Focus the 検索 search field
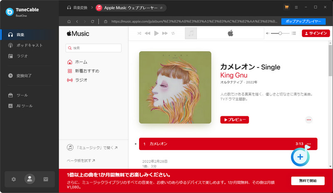 93,48
